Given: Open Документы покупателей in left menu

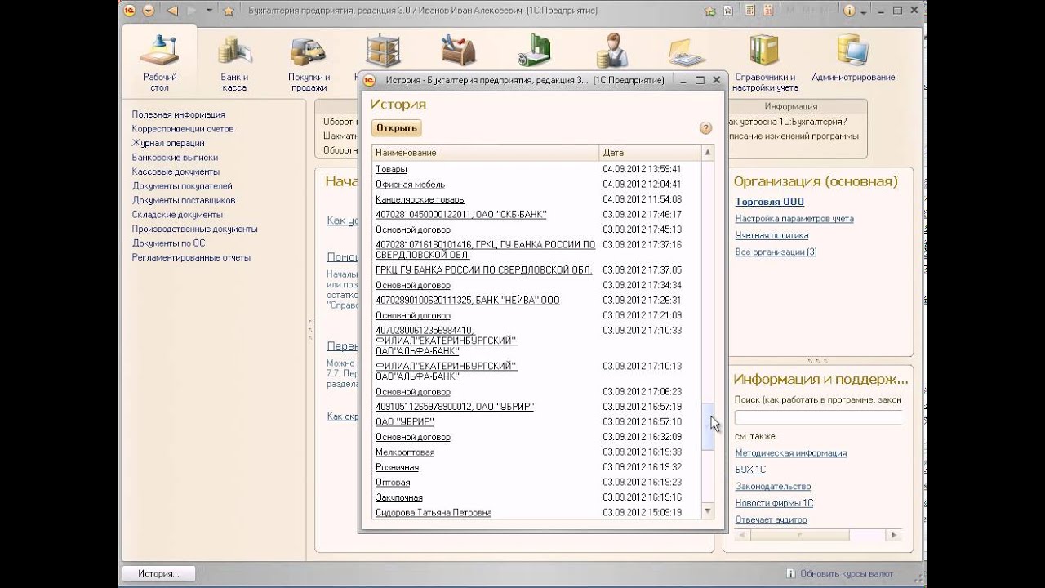Looking at the screenshot, I should 182,186.
